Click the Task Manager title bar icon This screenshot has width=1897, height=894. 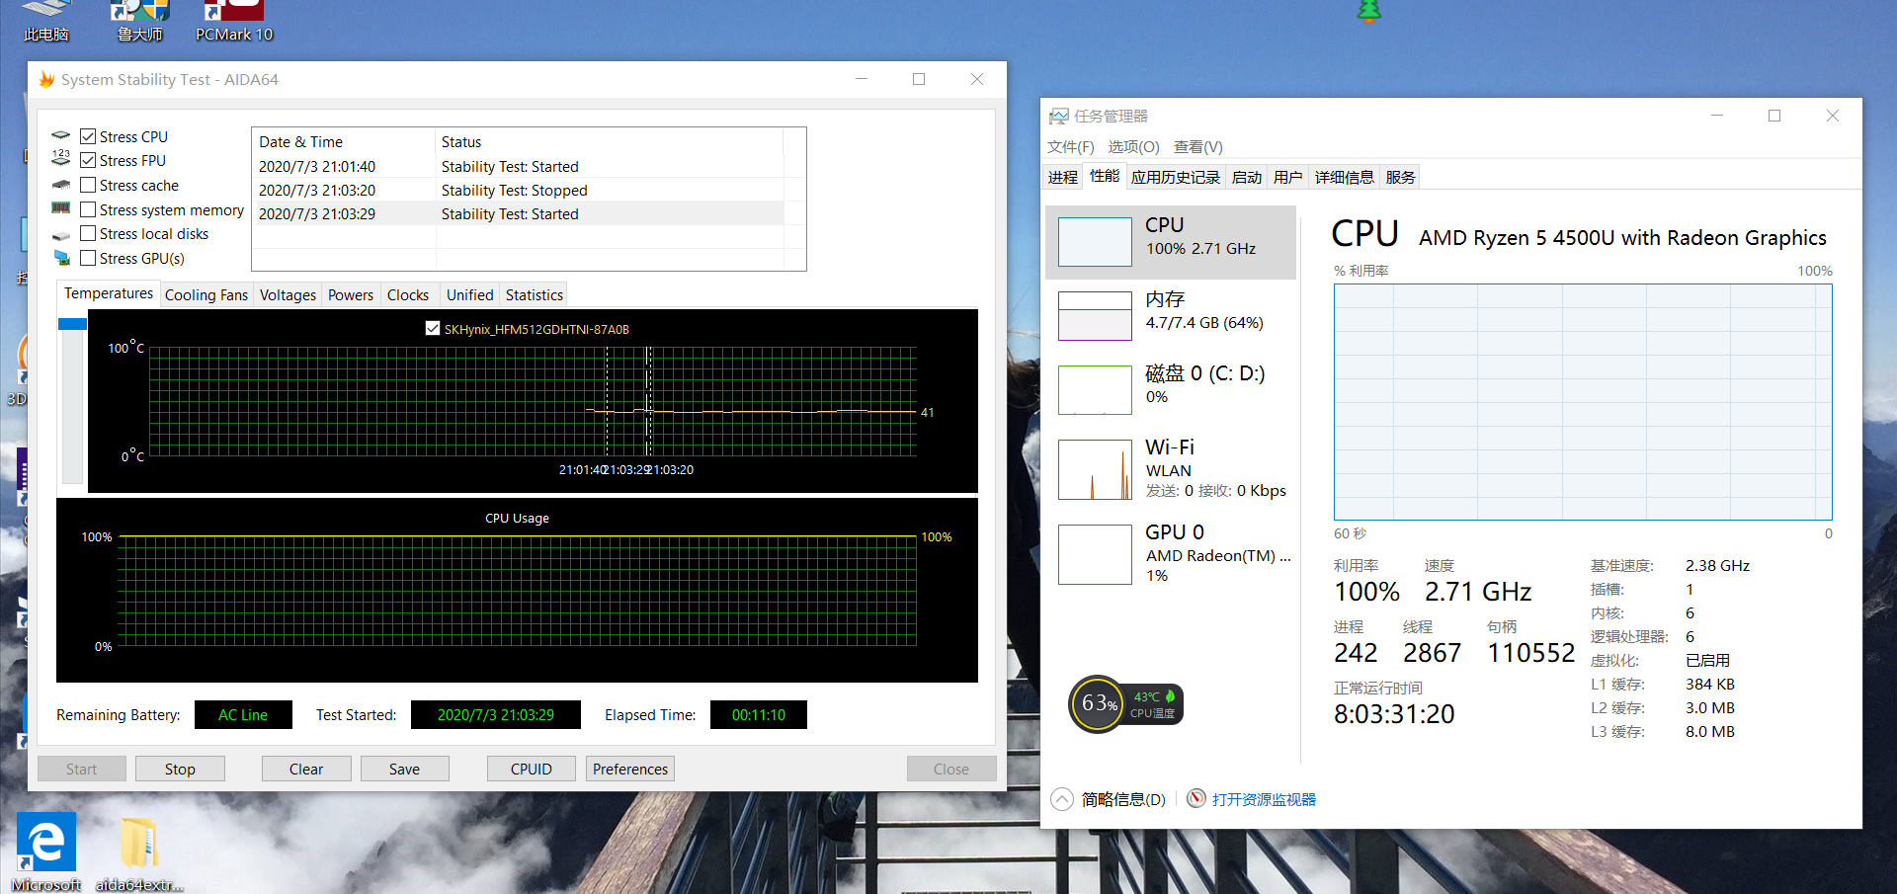tap(1059, 116)
